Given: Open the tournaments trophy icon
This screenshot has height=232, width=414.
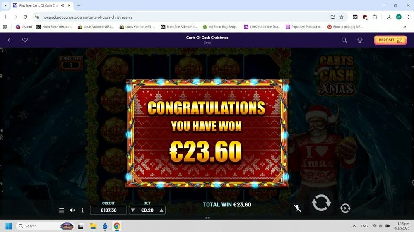Looking at the screenshot, I should [x=360, y=40].
